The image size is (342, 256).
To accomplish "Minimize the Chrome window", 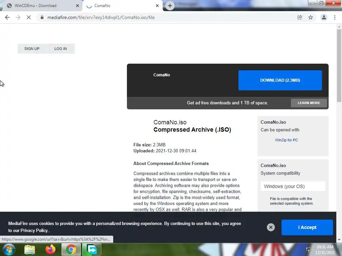I will [313, 3].
